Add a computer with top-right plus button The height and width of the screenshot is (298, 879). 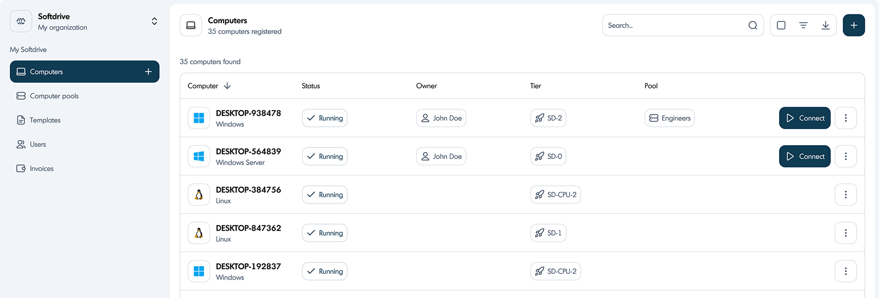pos(854,25)
